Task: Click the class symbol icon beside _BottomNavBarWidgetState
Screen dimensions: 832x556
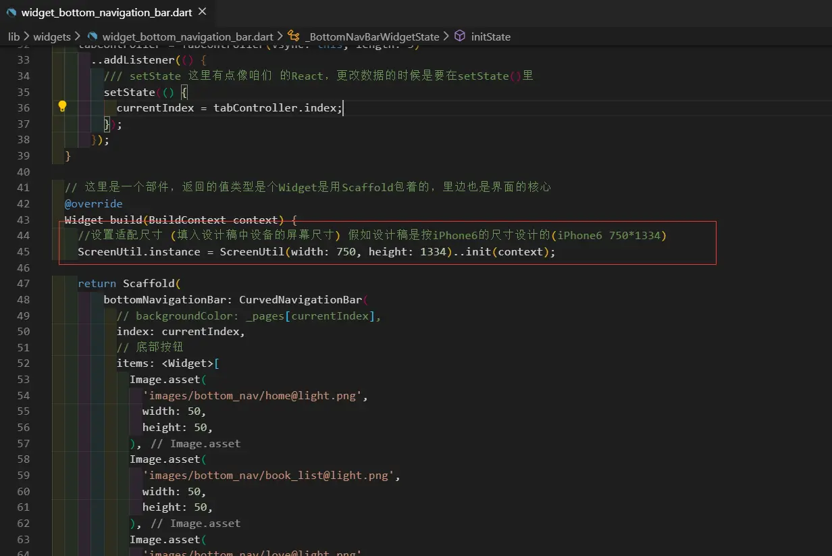Action: [293, 36]
